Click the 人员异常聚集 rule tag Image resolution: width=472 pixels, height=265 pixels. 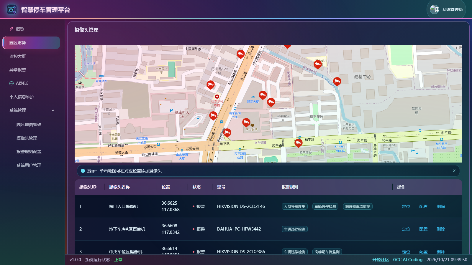[295, 206]
